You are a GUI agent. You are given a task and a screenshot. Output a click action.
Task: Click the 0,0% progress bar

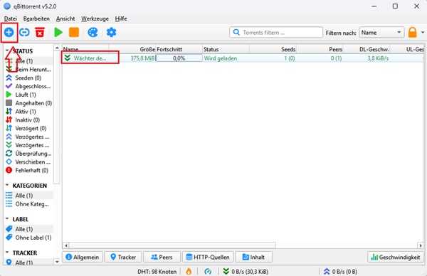179,58
